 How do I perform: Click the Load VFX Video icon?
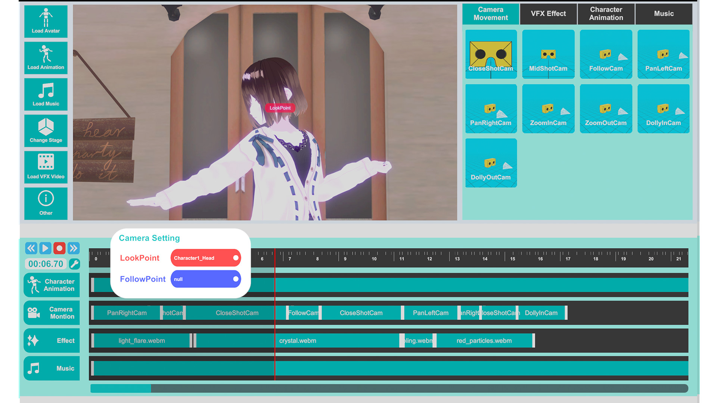[x=46, y=167]
